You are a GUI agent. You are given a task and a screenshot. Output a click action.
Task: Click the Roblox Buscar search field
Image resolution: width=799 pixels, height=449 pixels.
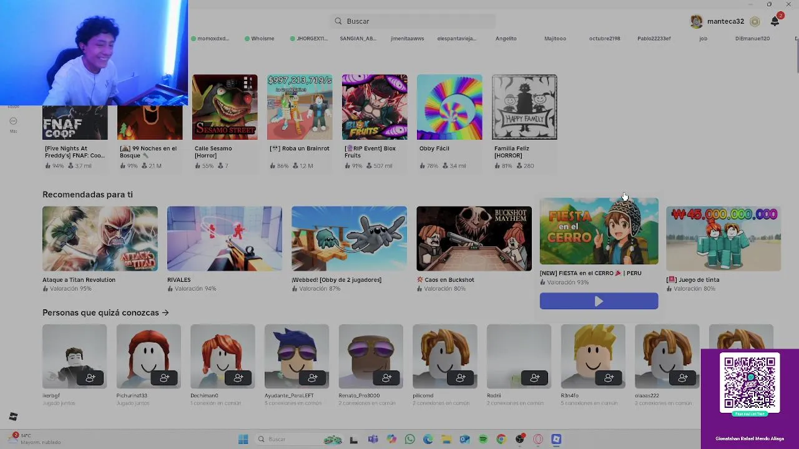[413, 21]
